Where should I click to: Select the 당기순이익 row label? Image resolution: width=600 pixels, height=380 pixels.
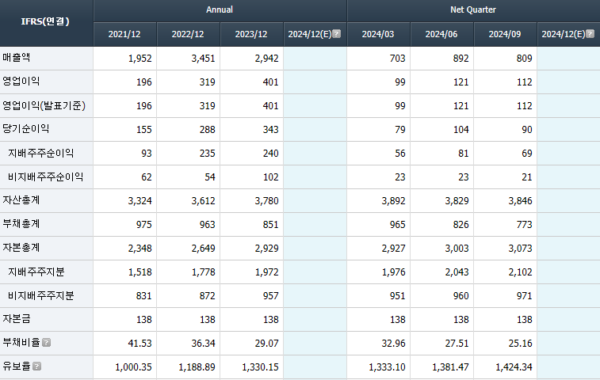point(25,129)
